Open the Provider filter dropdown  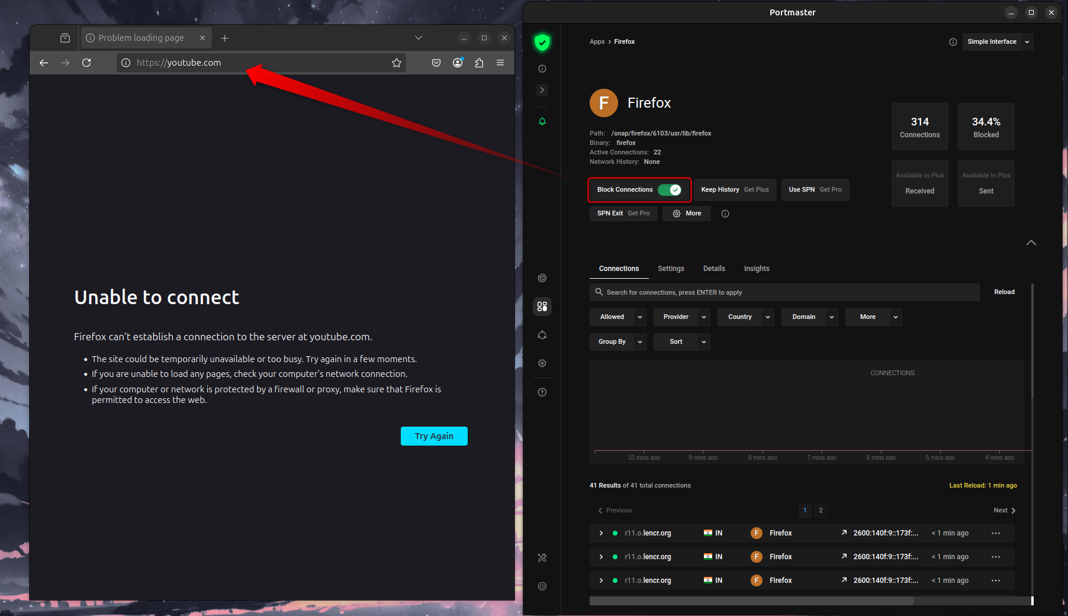coord(682,317)
